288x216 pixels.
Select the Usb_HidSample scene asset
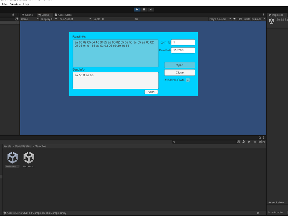point(29,159)
